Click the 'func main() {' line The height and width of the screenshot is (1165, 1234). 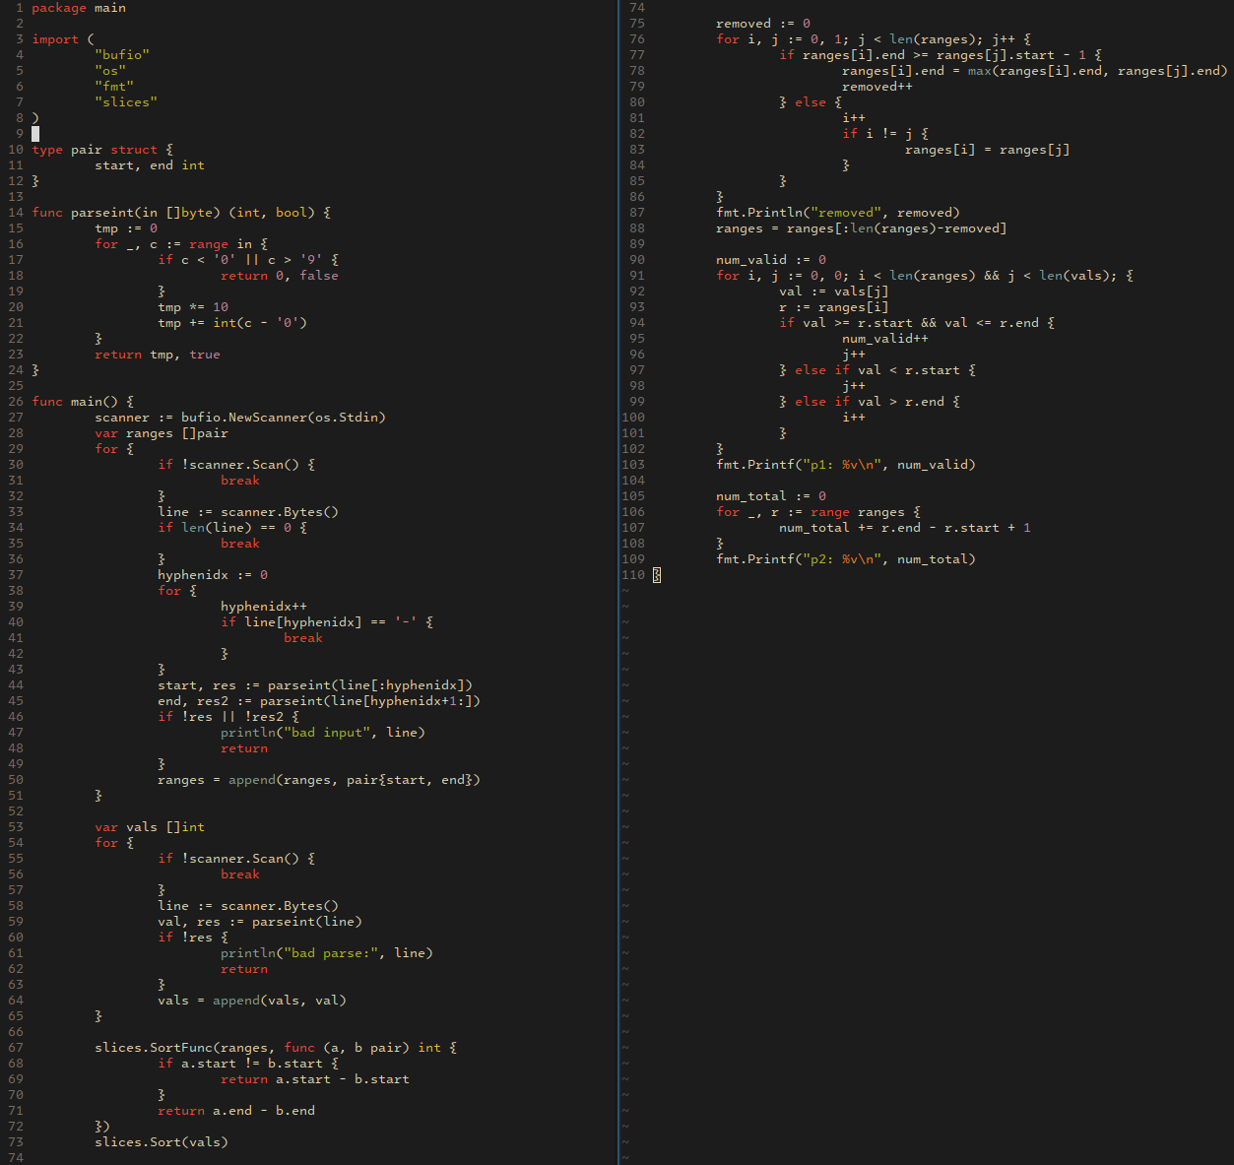click(x=83, y=402)
